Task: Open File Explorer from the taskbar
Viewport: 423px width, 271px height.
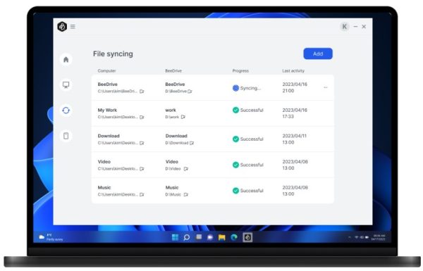Action: click(222, 237)
